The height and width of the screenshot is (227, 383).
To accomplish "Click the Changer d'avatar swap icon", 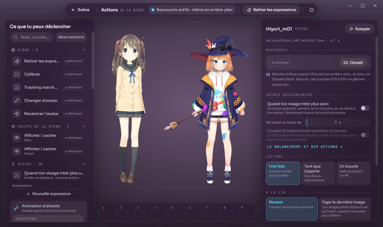I will click(17, 100).
